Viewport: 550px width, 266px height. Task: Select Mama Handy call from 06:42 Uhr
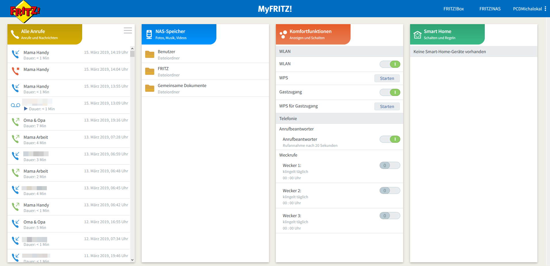69,207
